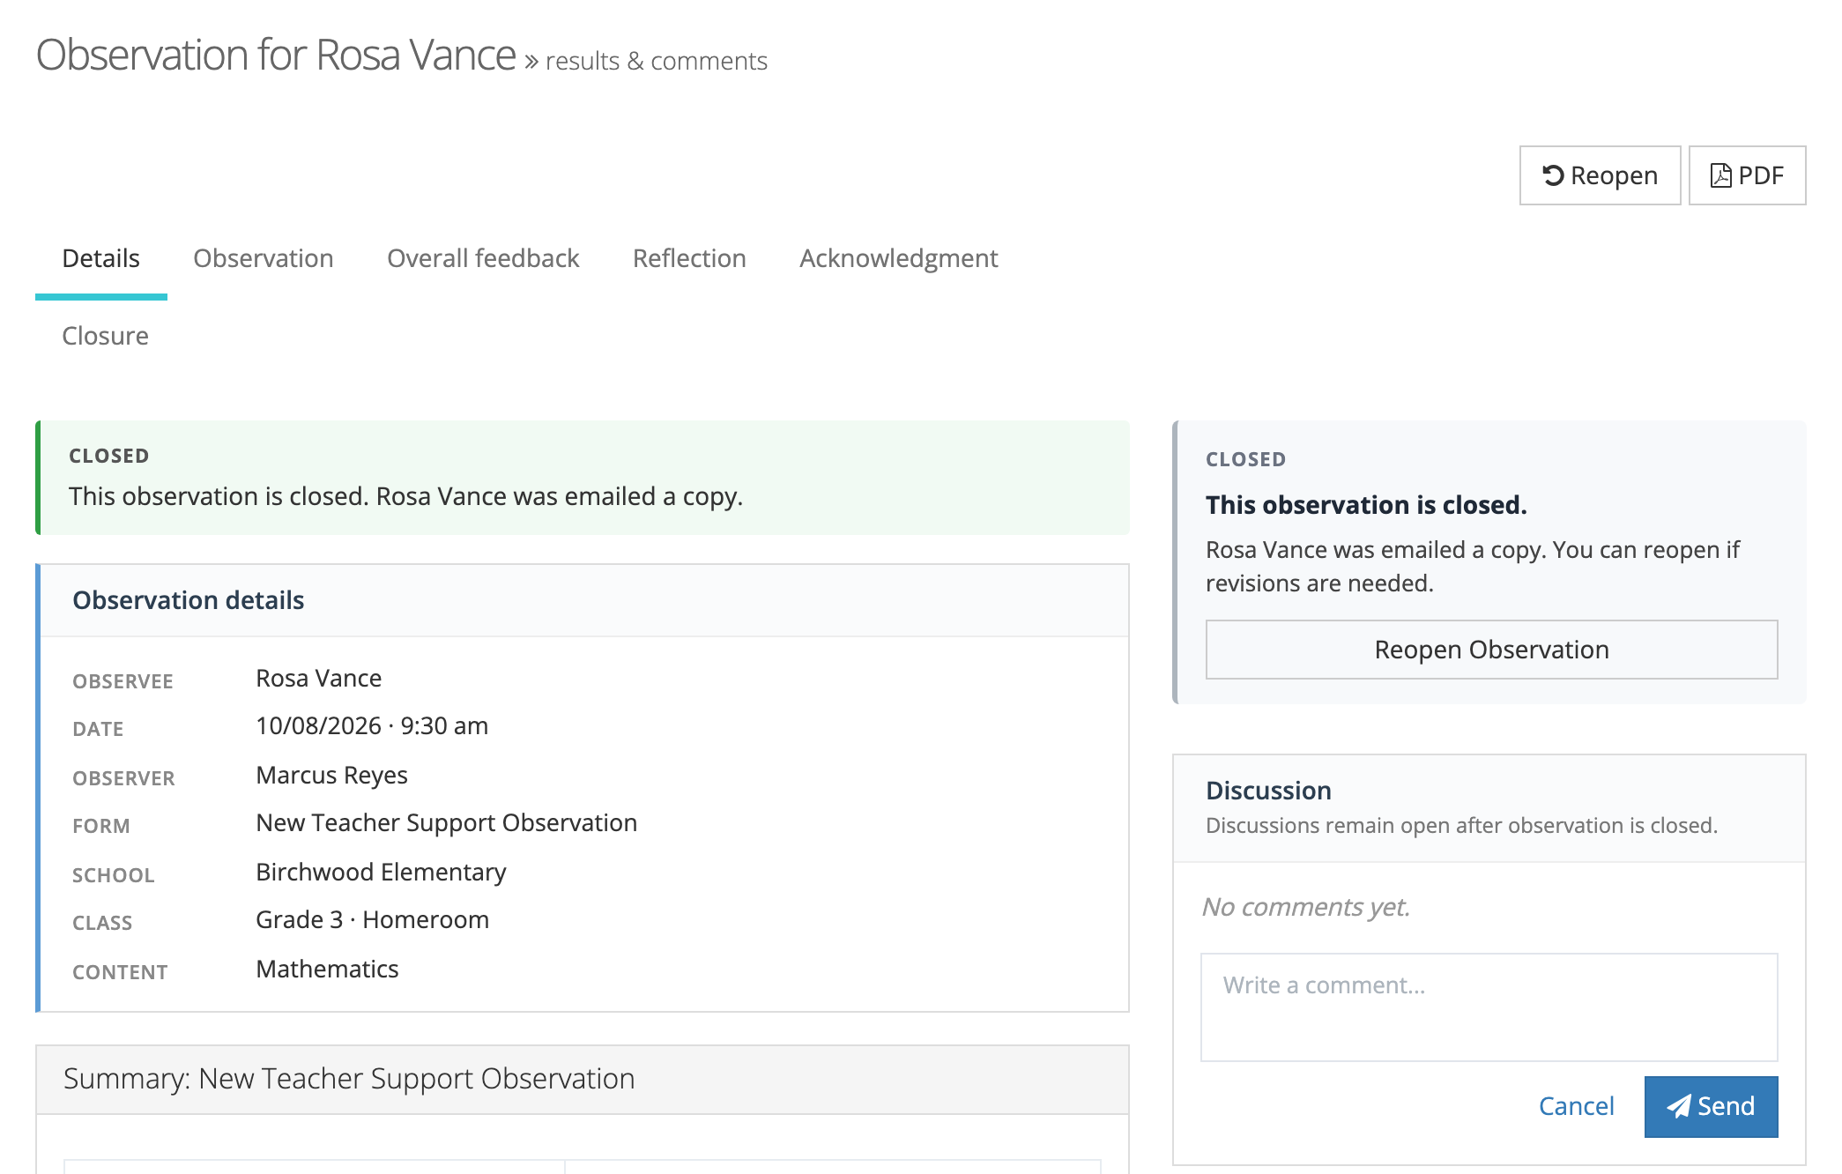Open the Acknowledgment tab
This screenshot has width=1842, height=1174.
(899, 258)
